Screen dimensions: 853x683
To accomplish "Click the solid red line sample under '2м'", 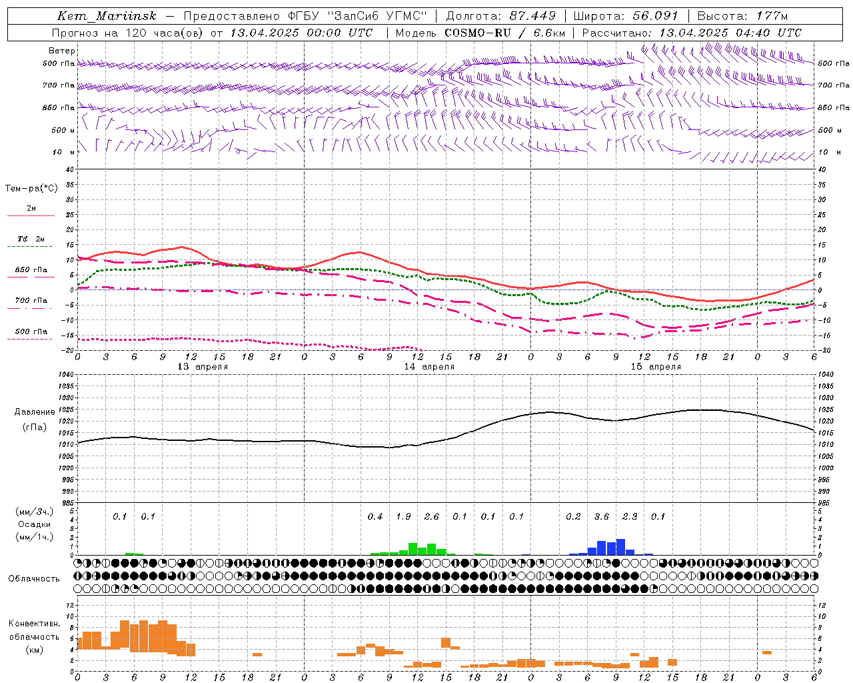I will point(31,215).
